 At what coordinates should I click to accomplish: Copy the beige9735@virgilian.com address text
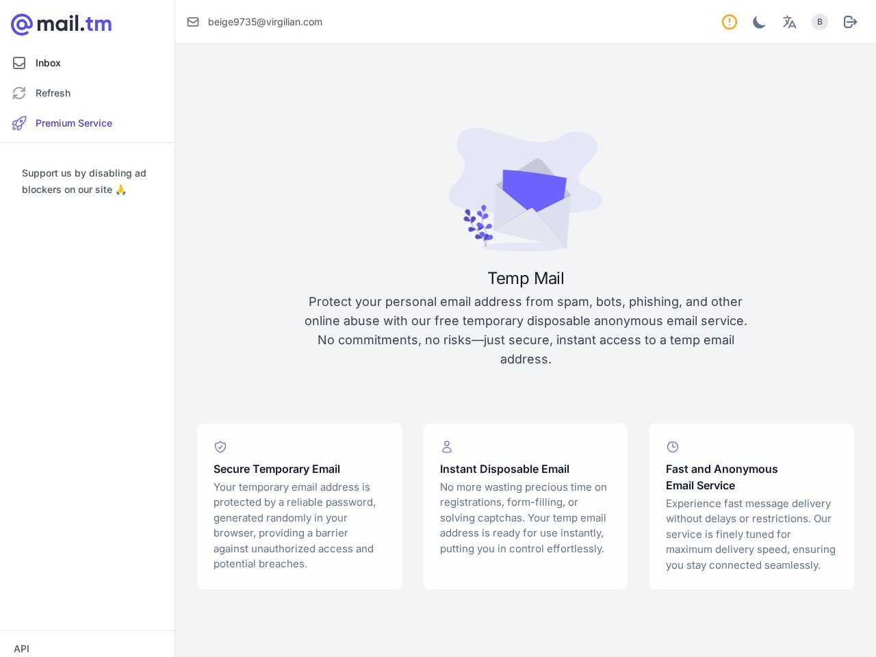[265, 22]
